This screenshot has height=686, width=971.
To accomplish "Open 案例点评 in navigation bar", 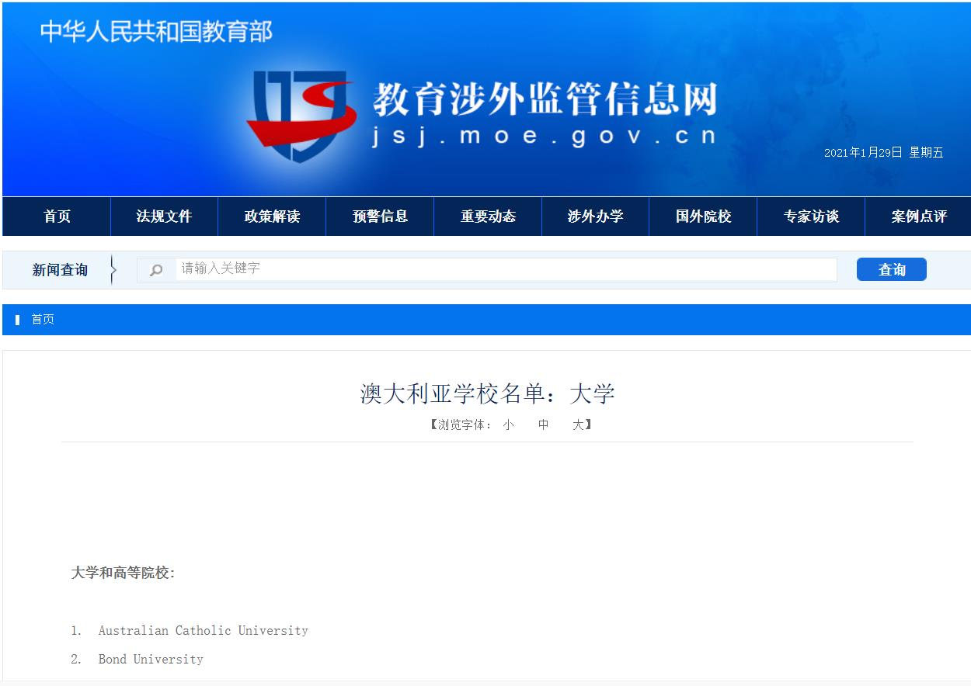I will pyautogui.click(x=919, y=217).
